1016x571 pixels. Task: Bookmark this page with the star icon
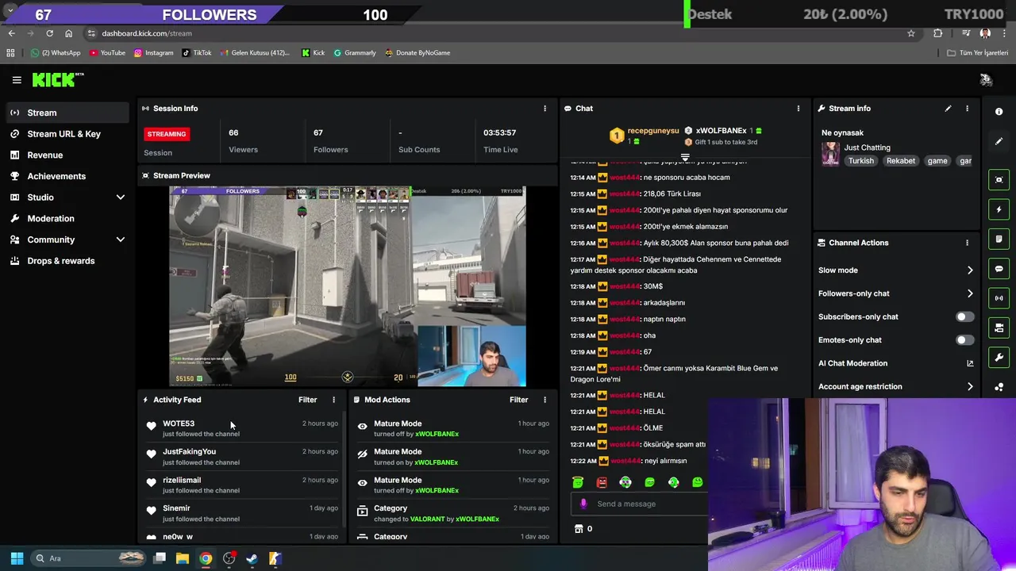pos(911,33)
